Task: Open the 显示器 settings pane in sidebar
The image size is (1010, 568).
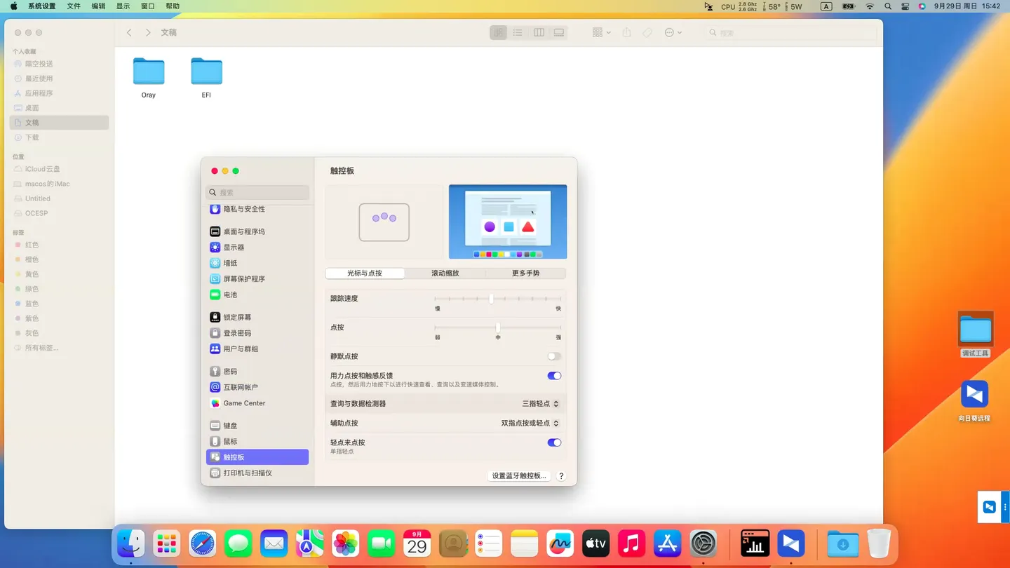Action: (232, 247)
